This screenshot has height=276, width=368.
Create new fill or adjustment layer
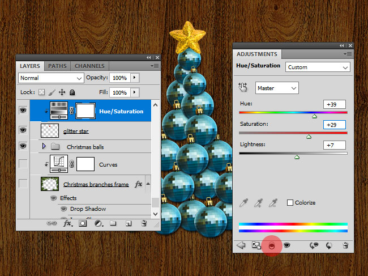point(99,223)
